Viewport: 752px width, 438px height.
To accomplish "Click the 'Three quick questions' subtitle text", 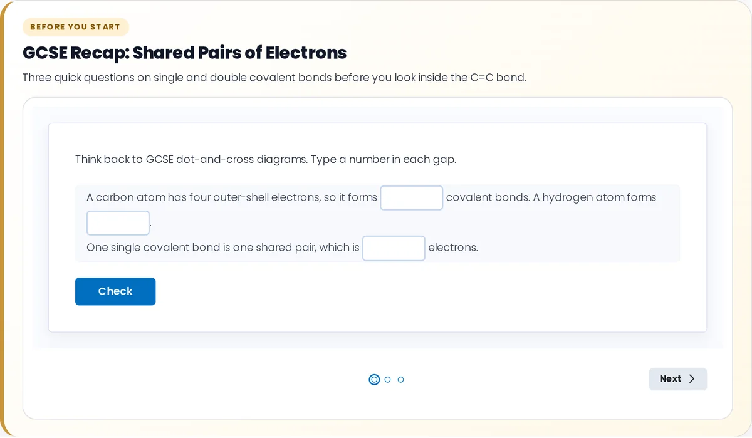I will click(x=274, y=78).
